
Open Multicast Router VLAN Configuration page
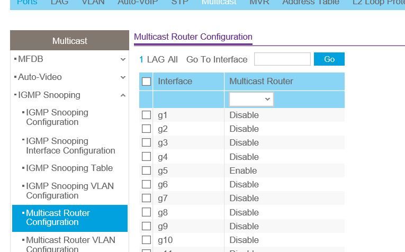coord(70,244)
